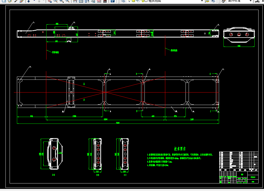This screenshot has width=264, height=191.
Task: Click the Zoom Previous magnifier icon
Action: pyautogui.click(x=67, y=1)
